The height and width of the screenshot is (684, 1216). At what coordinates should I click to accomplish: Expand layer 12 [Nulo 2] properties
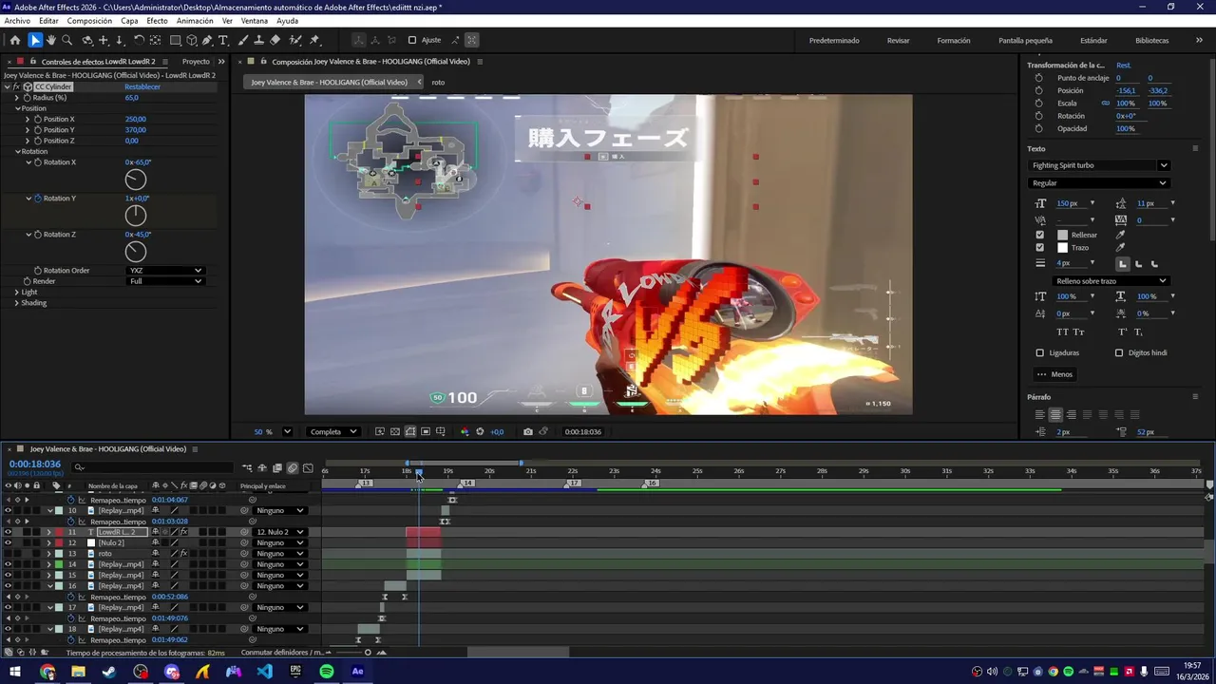pyautogui.click(x=48, y=542)
